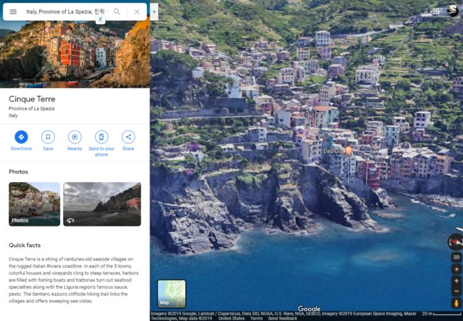Reset orientation using the compass
This screenshot has height=321, width=463.
click(x=455, y=242)
